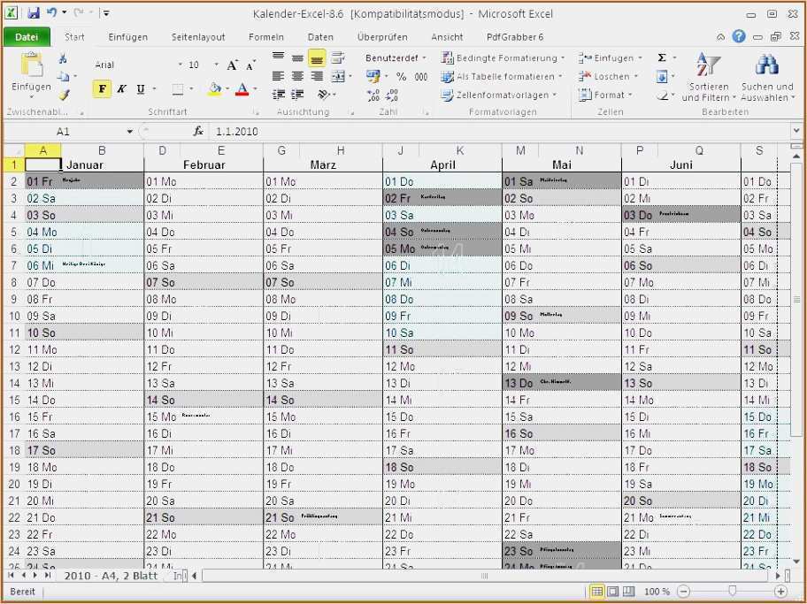Switch to Einfügen ribbon tab

(127, 37)
